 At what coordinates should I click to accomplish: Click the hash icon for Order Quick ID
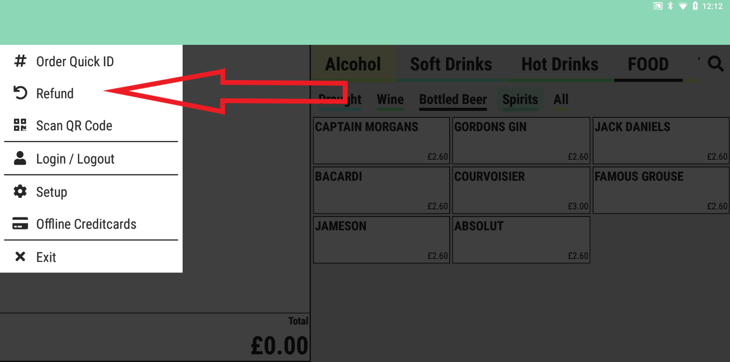(x=20, y=61)
